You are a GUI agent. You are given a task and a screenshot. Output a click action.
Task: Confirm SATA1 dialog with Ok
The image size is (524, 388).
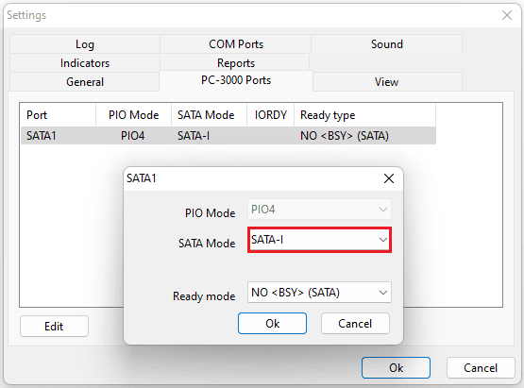click(272, 324)
